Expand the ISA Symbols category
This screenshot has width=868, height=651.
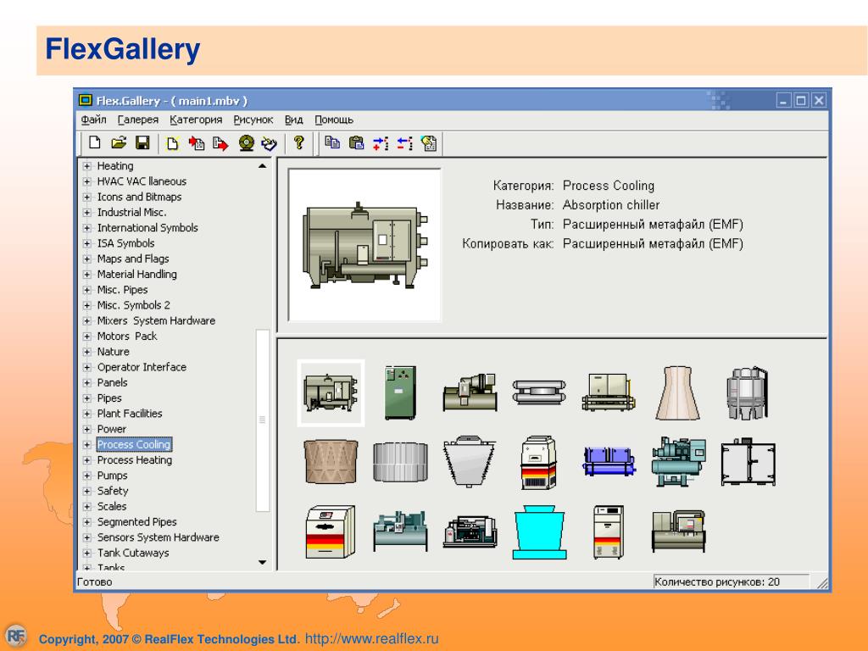[x=87, y=243]
